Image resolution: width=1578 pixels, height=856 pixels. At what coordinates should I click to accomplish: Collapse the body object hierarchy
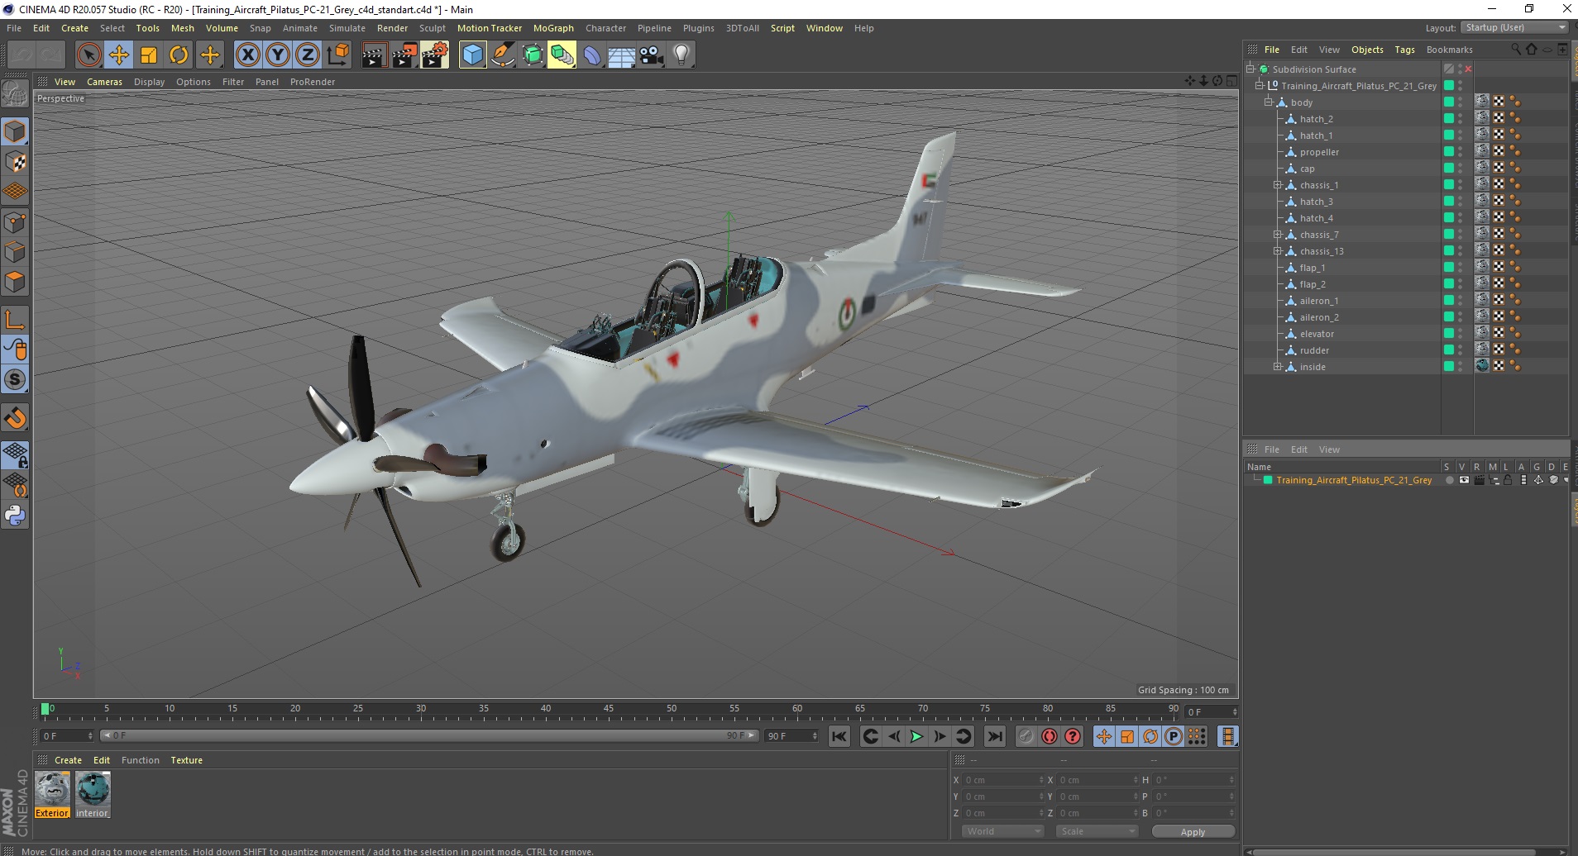pyautogui.click(x=1269, y=102)
